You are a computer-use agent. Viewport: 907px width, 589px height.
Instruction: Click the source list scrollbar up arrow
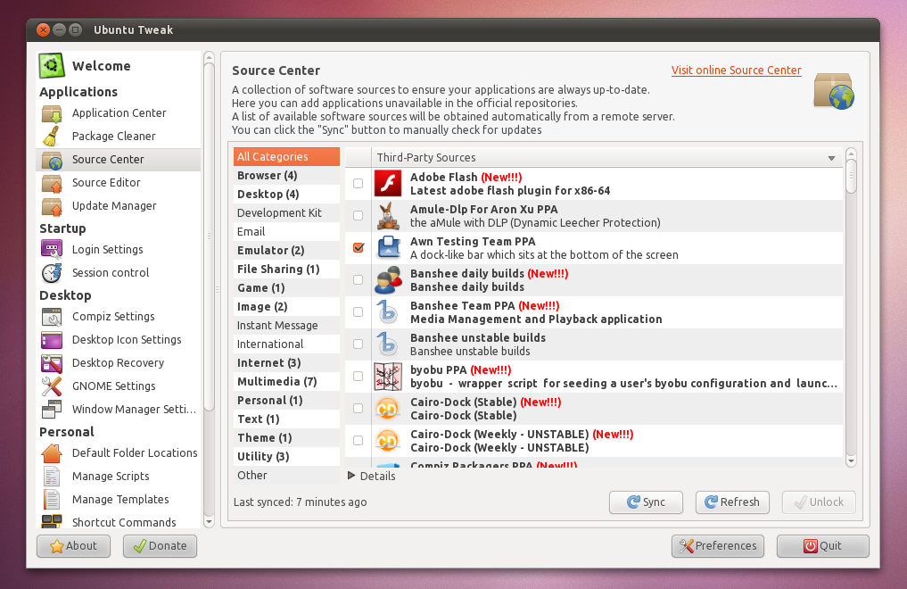tap(850, 153)
